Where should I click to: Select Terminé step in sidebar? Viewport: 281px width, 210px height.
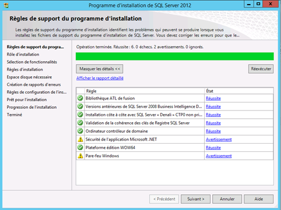(15, 115)
